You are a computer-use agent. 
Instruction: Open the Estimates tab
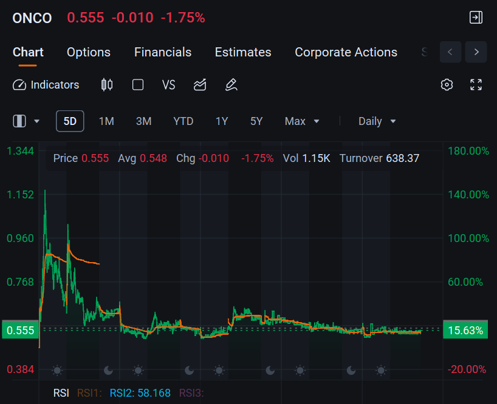(243, 52)
